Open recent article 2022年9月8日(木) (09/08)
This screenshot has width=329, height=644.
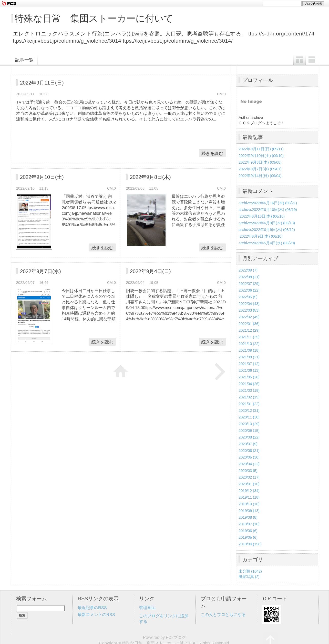coord(260,162)
